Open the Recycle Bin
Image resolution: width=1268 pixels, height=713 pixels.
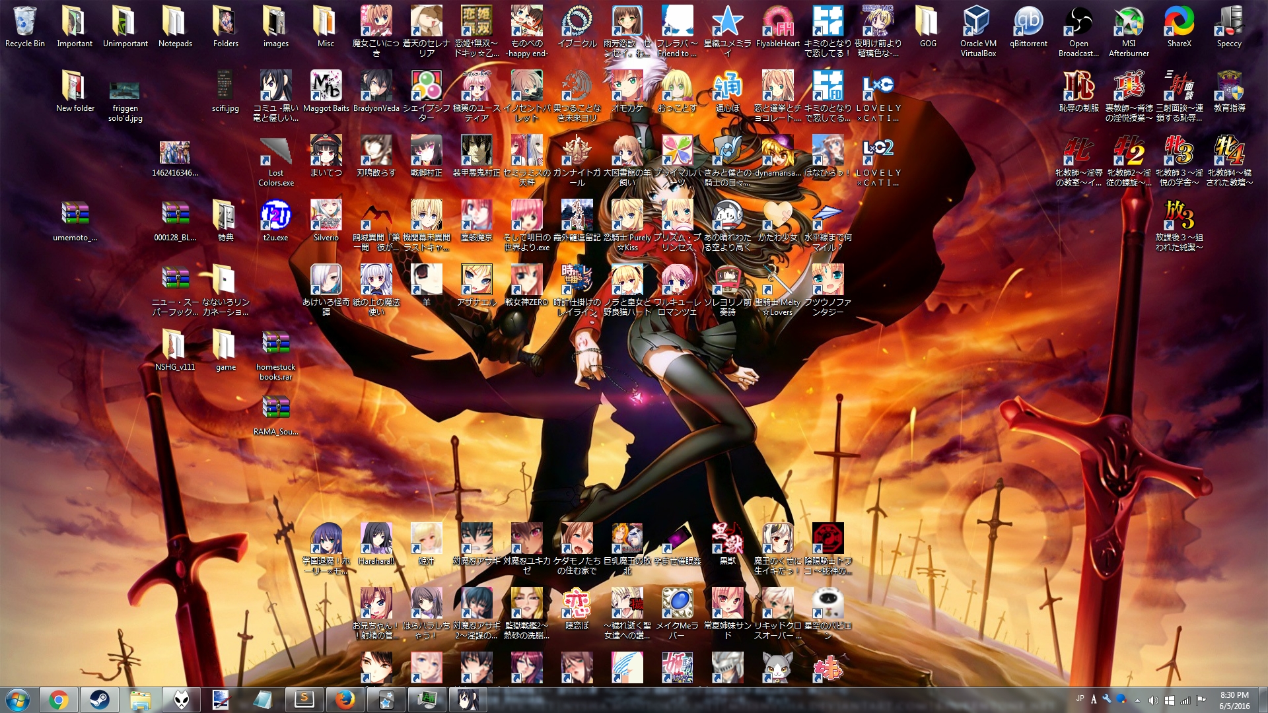point(25,26)
